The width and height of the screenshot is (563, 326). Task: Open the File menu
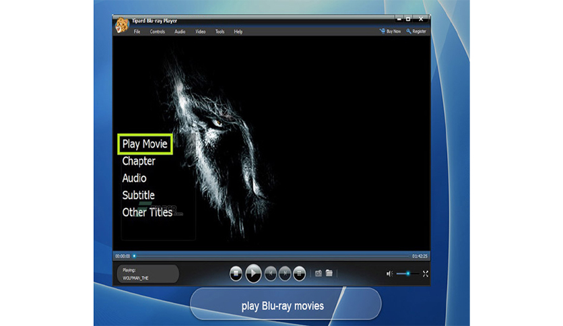(x=137, y=32)
